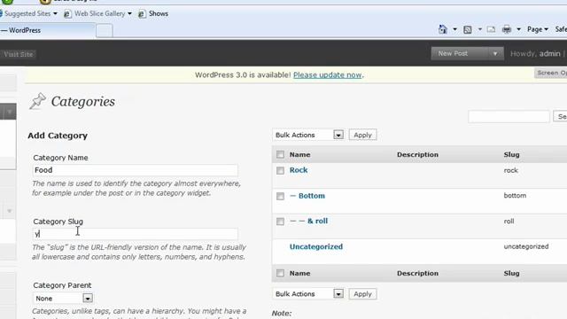Open the Screen Options panel
This screenshot has height=319, width=567.
pyautogui.click(x=551, y=73)
